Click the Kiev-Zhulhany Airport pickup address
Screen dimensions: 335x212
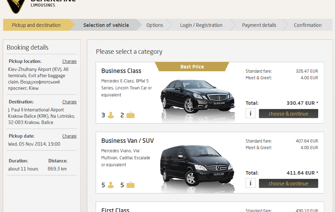38,79
